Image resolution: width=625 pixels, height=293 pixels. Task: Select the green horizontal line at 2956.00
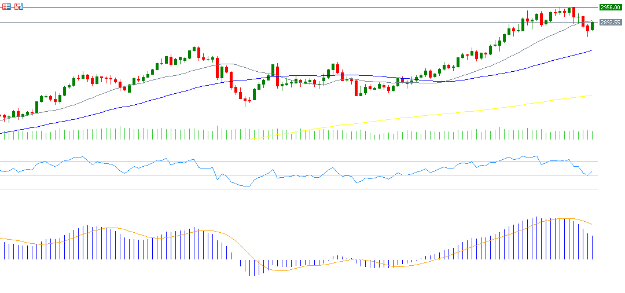289,7
